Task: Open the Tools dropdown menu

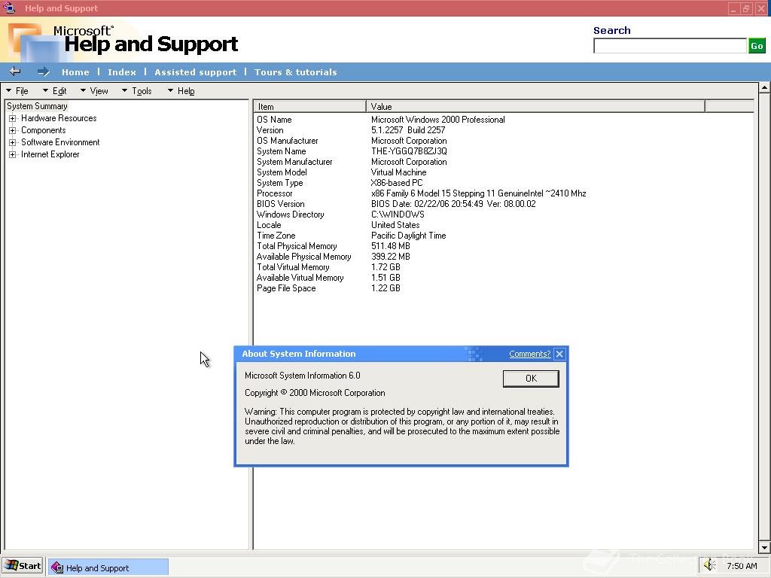Action: (x=137, y=91)
